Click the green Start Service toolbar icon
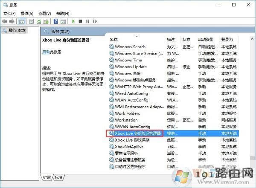 tap(73, 21)
